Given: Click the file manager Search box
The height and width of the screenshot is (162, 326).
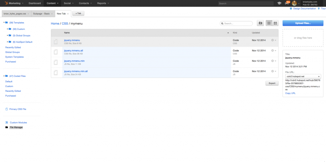Looking at the screenshot, I should click(x=236, y=24).
